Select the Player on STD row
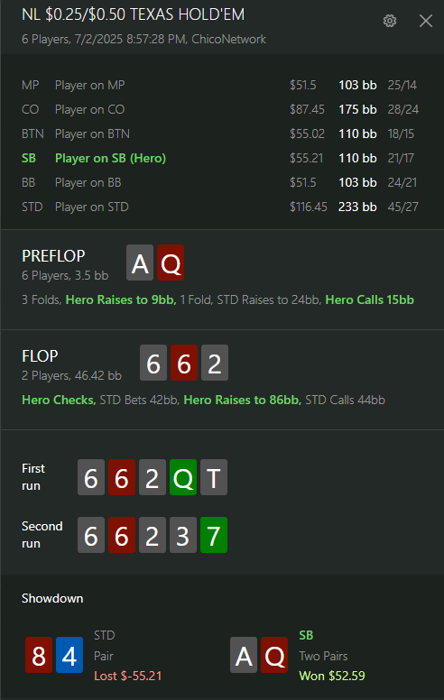 coord(220,207)
